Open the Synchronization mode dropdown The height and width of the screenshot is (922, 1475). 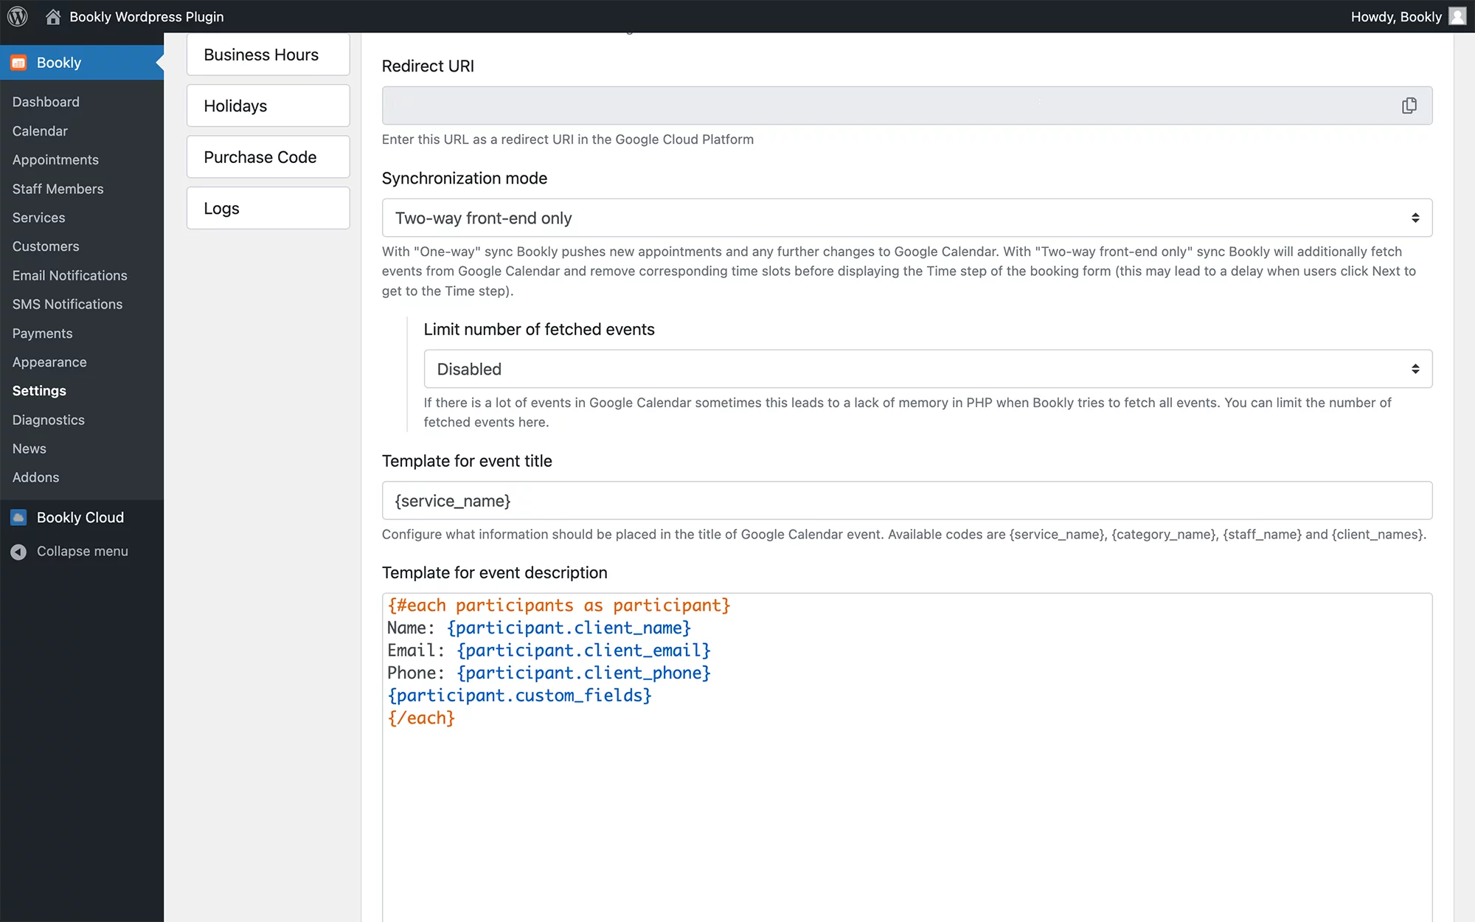(907, 218)
